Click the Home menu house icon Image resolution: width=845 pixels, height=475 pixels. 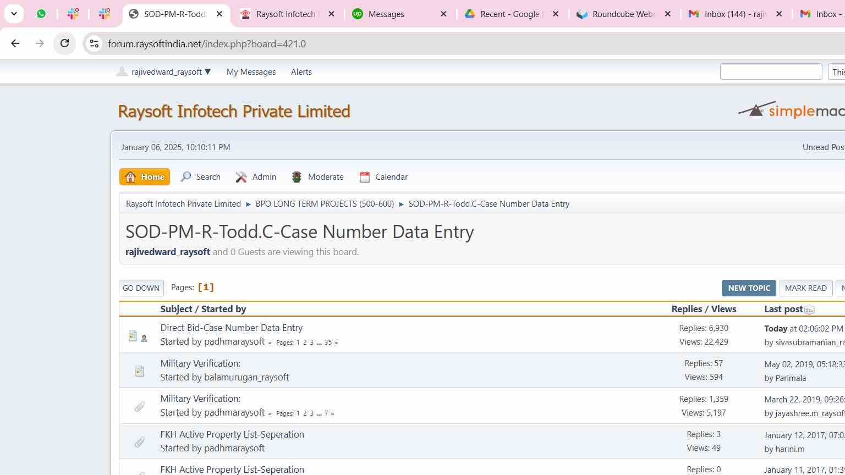130,177
